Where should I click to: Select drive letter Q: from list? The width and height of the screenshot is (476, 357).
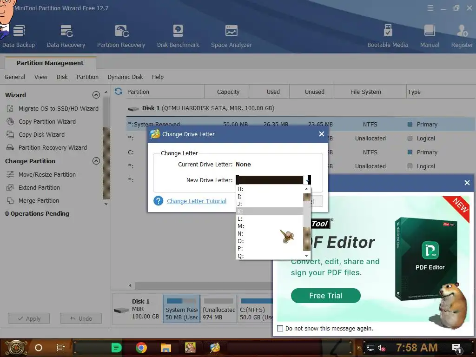[x=270, y=256]
